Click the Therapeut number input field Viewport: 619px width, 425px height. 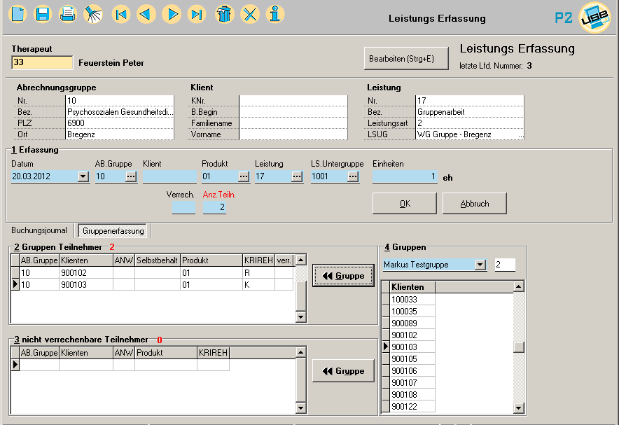[x=42, y=63]
